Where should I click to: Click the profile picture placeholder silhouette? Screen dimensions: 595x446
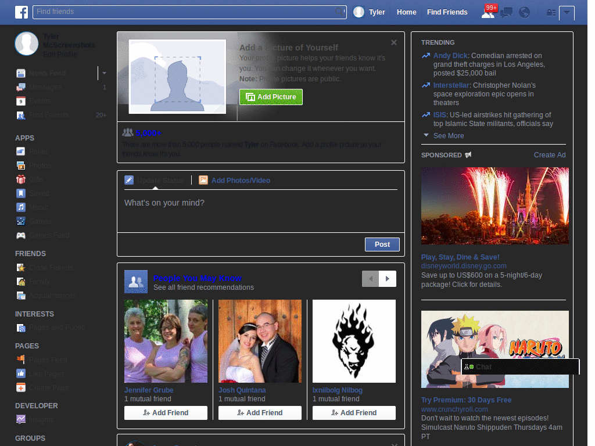(177, 77)
